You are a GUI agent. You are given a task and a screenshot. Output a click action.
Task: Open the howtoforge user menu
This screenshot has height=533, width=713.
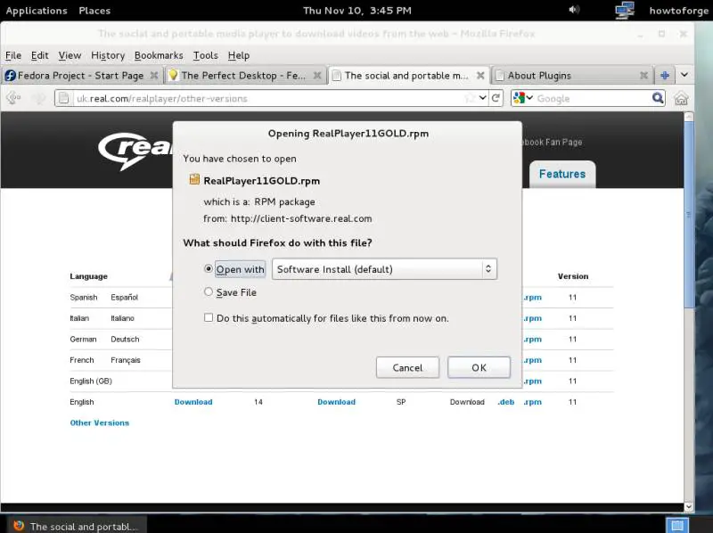[x=678, y=11]
